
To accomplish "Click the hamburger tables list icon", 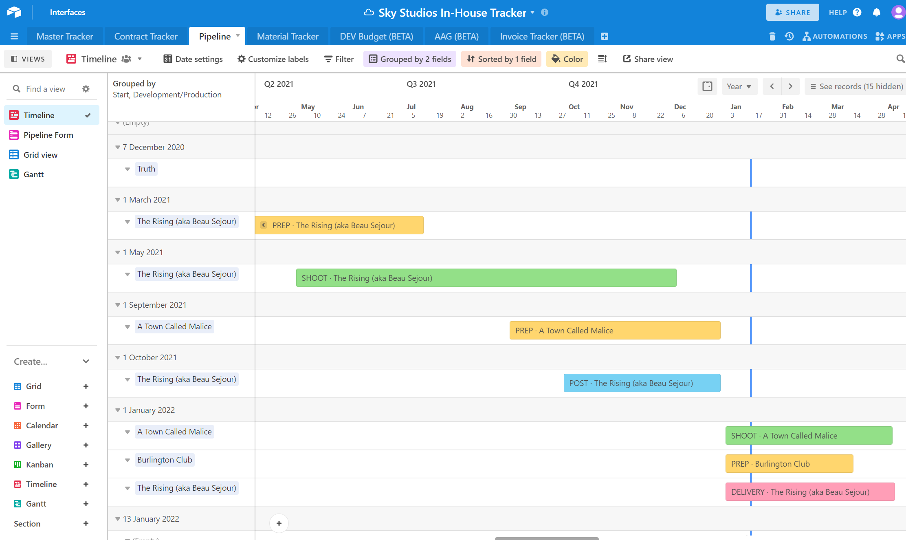I will (x=14, y=36).
